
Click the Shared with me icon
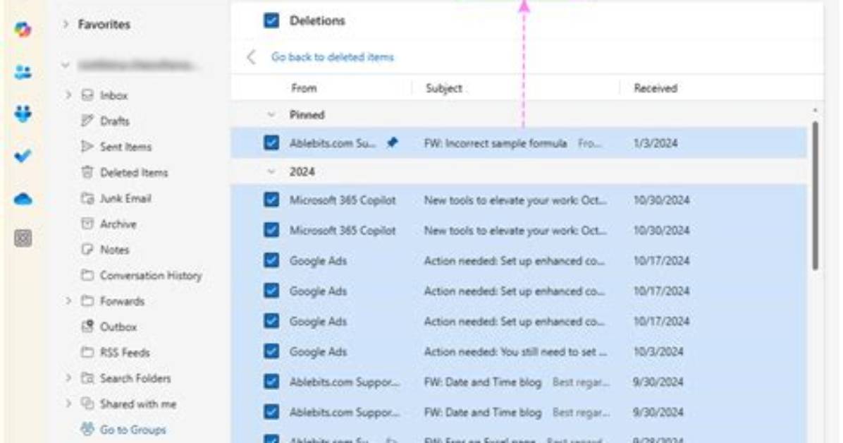pyautogui.click(x=87, y=403)
